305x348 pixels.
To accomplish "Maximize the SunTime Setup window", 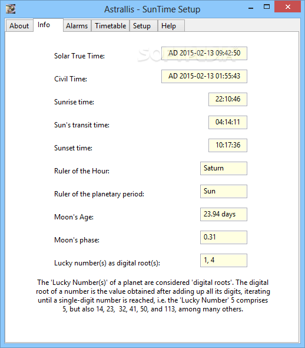I will [267, 7].
